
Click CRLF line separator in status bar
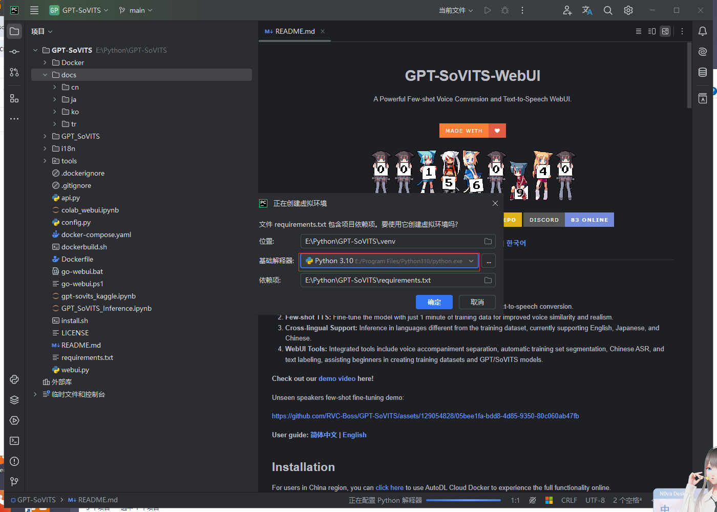pyautogui.click(x=569, y=500)
